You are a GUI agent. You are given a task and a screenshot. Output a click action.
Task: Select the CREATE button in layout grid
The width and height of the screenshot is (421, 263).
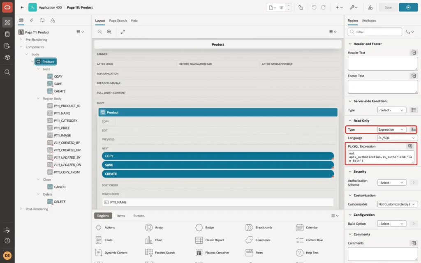218,174
